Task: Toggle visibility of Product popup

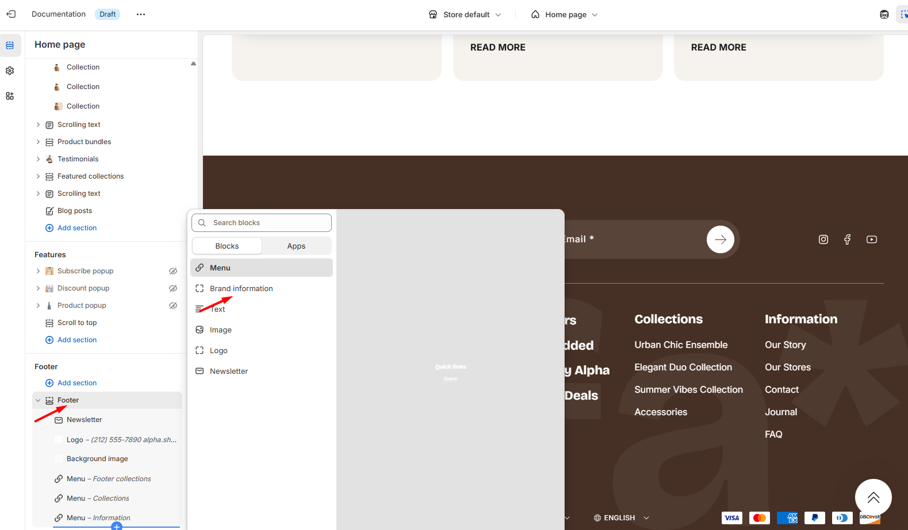Action: click(x=173, y=305)
